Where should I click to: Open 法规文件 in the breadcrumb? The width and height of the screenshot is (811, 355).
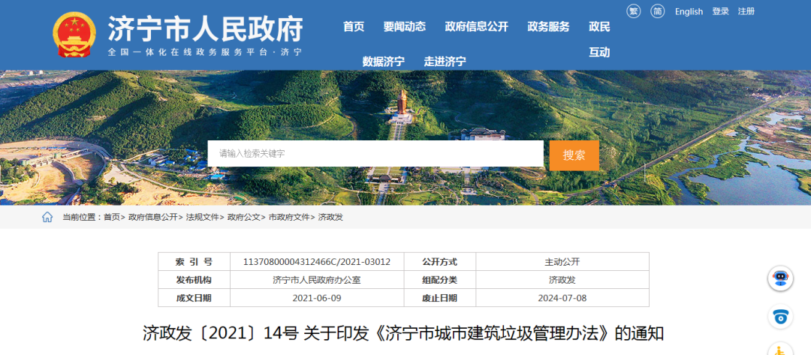(x=203, y=217)
